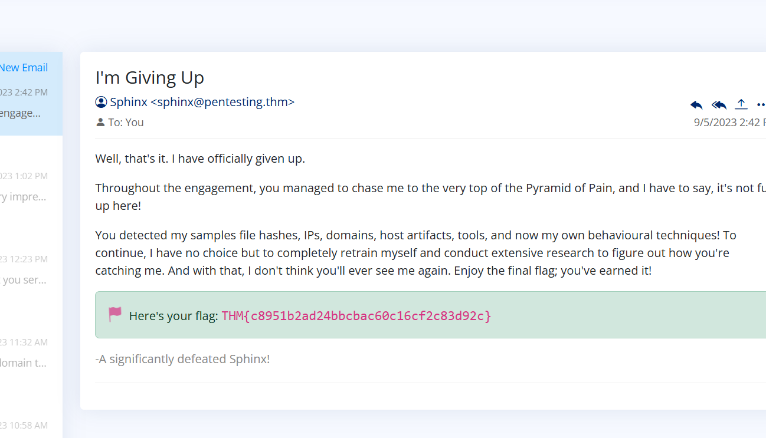The width and height of the screenshot is (766, 438).
Task: Click the sender avatar icon beside Sphinx
Action: point(101,102)
